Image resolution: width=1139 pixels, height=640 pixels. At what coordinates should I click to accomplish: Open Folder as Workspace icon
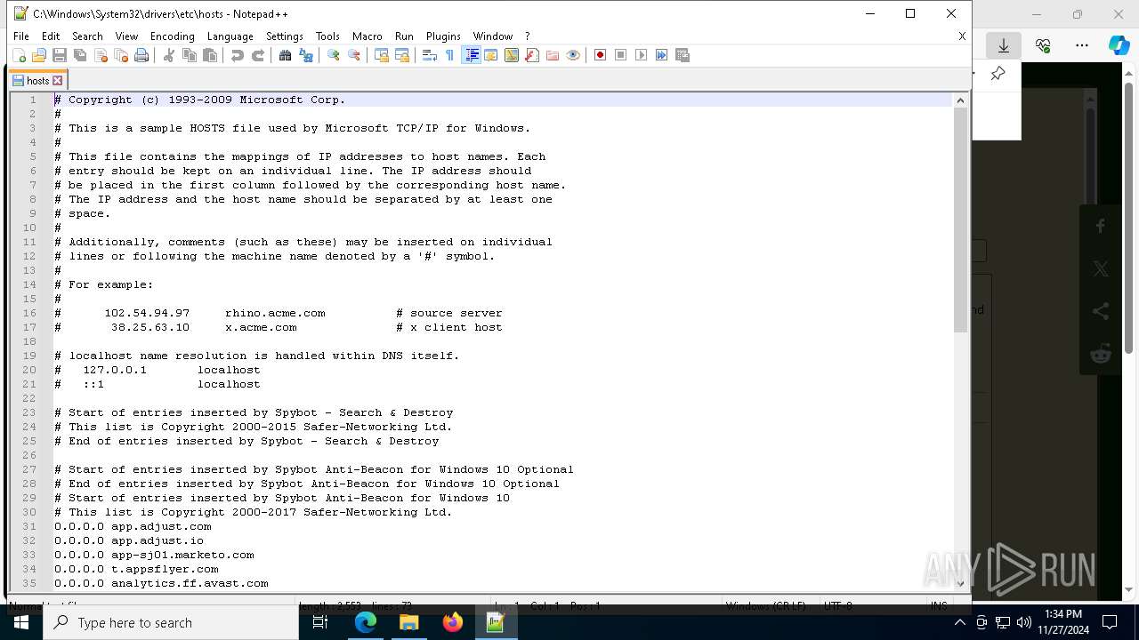[x=553, y=55]
